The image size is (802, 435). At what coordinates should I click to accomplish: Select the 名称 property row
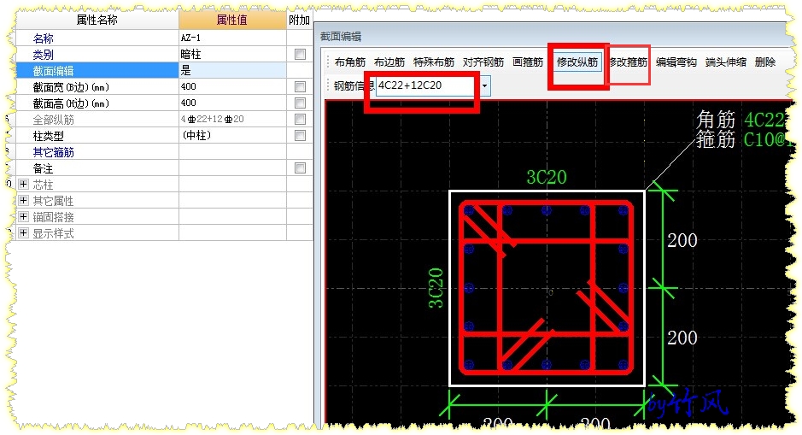point(97,38)
